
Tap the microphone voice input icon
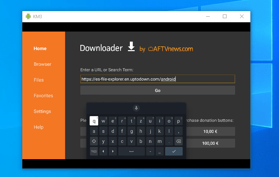point(136,108)
